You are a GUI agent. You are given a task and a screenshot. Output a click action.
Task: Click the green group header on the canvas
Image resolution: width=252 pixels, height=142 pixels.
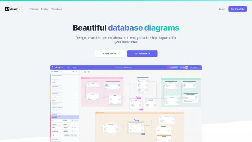(180, 79)
